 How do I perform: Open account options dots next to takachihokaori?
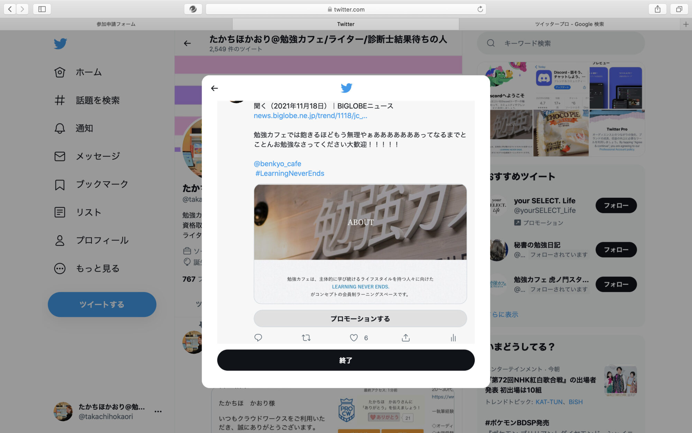click(158, 411)
